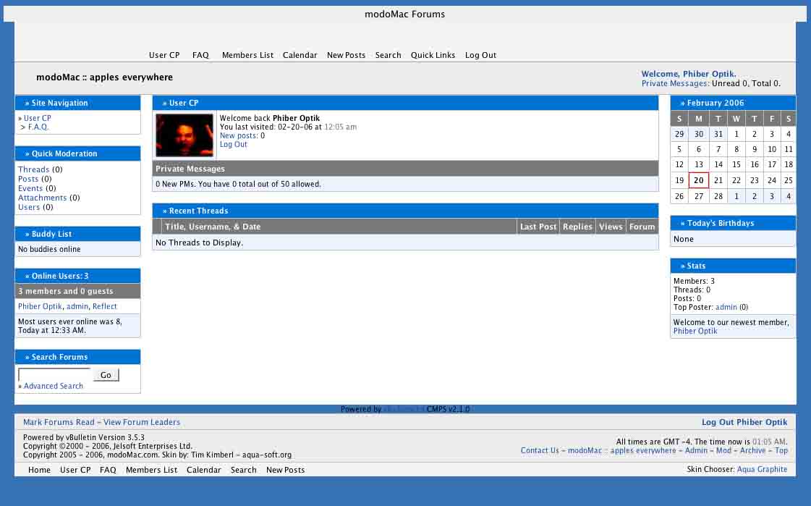Image resolution: width=811 pixels, height=506 pixels.
Task: Open the Private Messages link in welcome area
Action: point(674,83)
